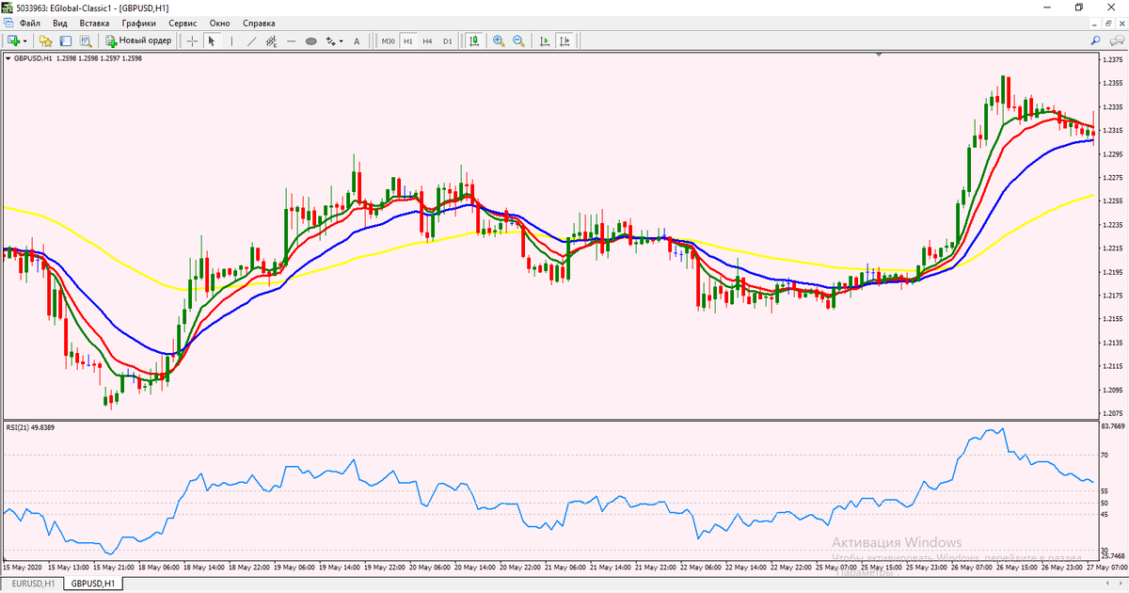Click the RSI level 70 label
This screenshot has height=593, width=1129.
pyautogui.click(x=1106, y=455)
